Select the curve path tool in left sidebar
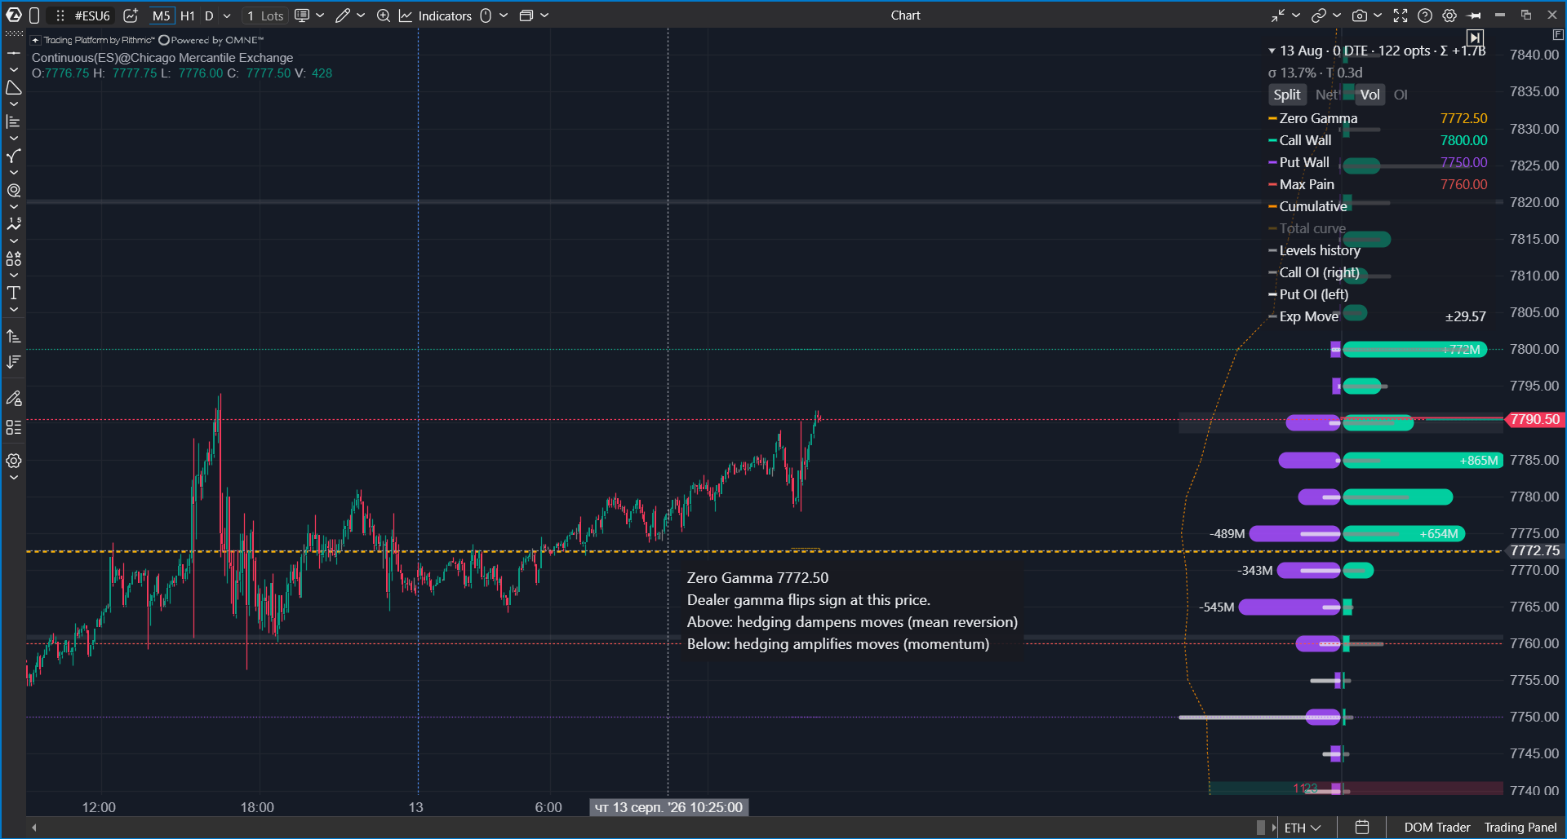Viewport: 1567px width, 839px height. [x=14, y=156]
